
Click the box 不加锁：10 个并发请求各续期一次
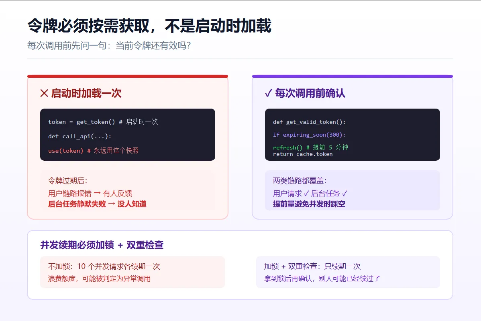point(132,272)
